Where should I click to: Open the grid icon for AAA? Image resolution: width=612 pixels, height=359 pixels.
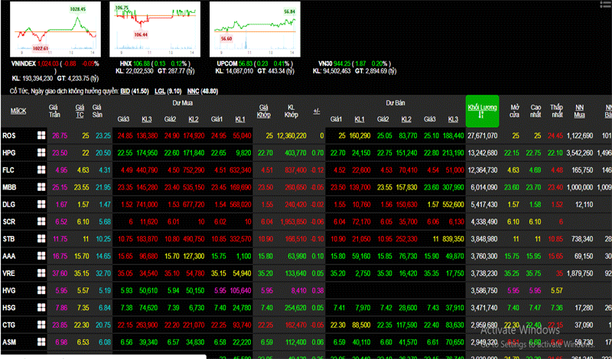[41, 256]
